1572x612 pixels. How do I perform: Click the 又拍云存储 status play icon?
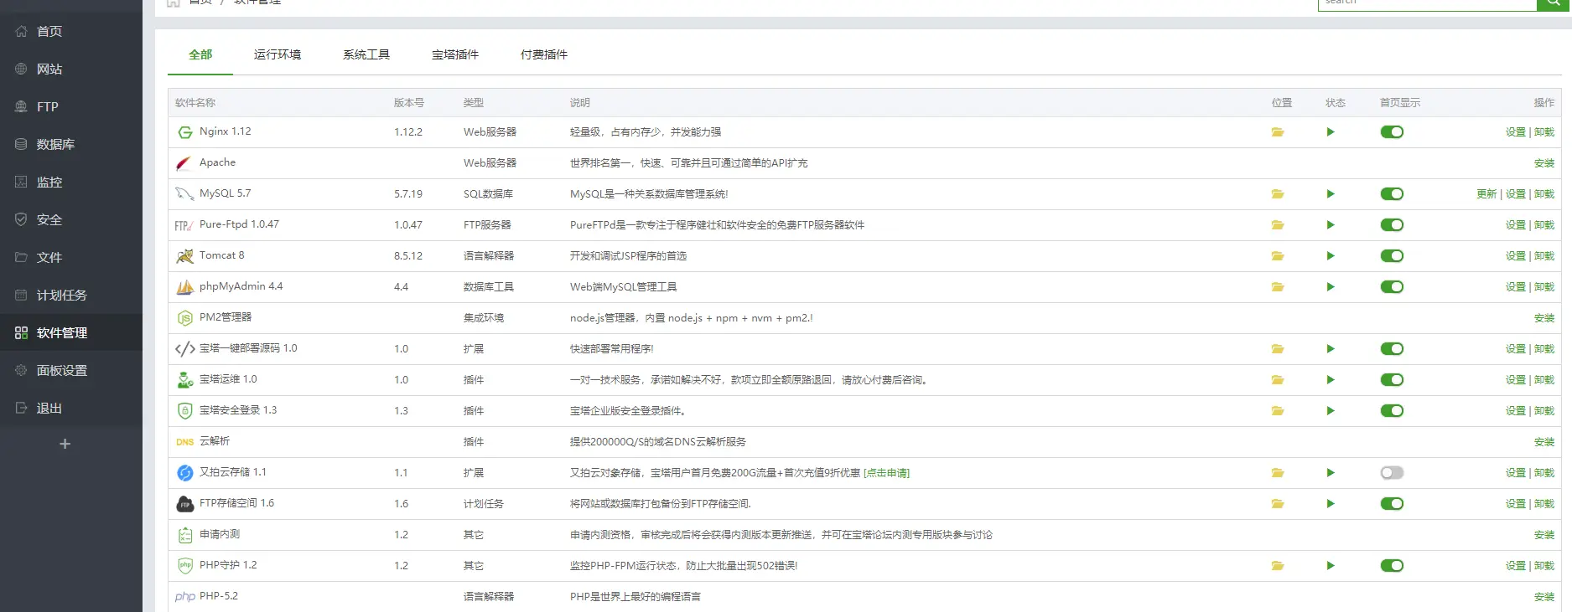[1331, 473]
